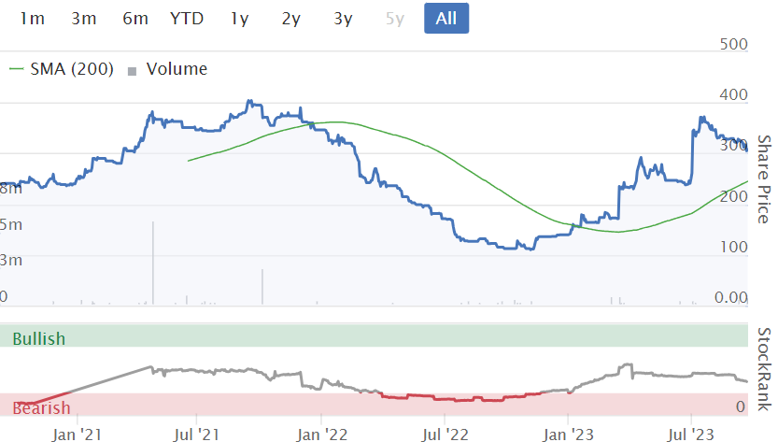Click the StockRank axis title
The image size is (778, 442).
click(x=763, y=369)
